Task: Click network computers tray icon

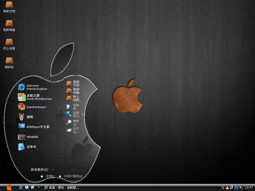Action: (x=231, y=187)
